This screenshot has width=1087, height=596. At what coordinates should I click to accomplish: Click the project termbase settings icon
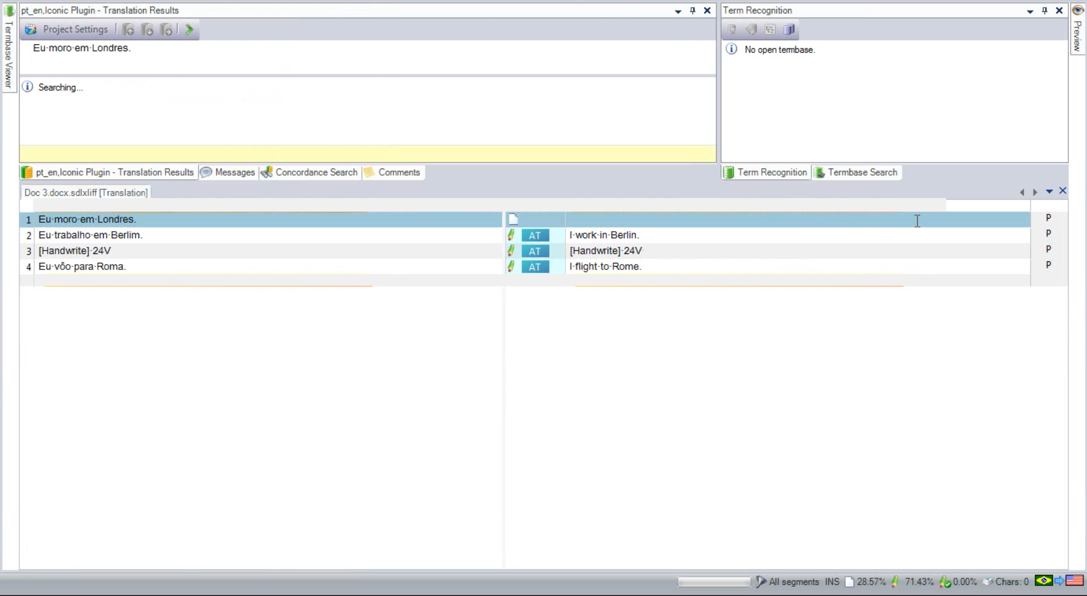(x=789, y=29)
